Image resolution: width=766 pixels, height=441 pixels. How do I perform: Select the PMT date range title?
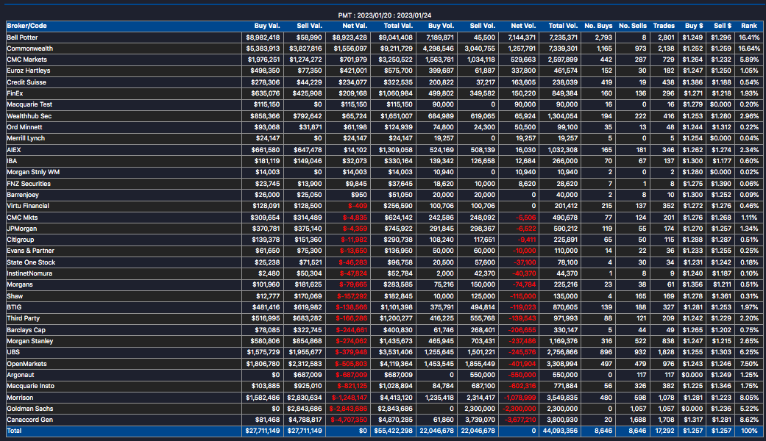click(x=384, y=15)
